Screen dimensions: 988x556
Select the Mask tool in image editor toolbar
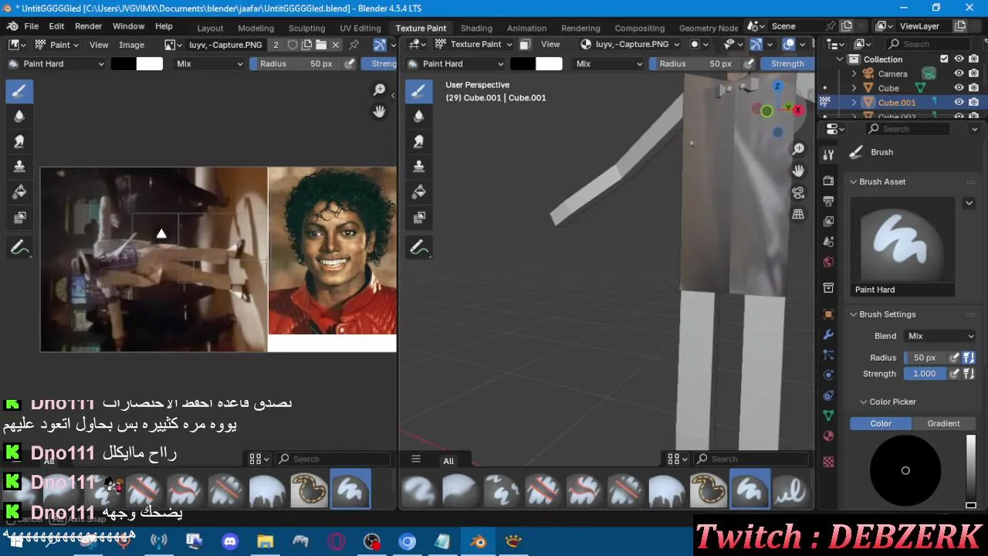coord(19,218)
